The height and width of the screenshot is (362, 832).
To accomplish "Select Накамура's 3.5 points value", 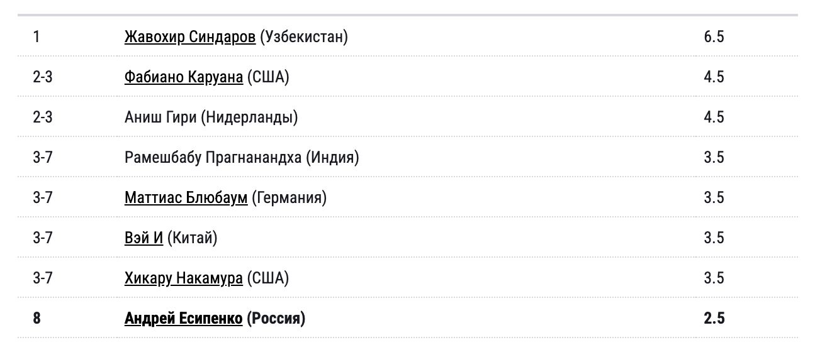I will (x=714, y=278).
